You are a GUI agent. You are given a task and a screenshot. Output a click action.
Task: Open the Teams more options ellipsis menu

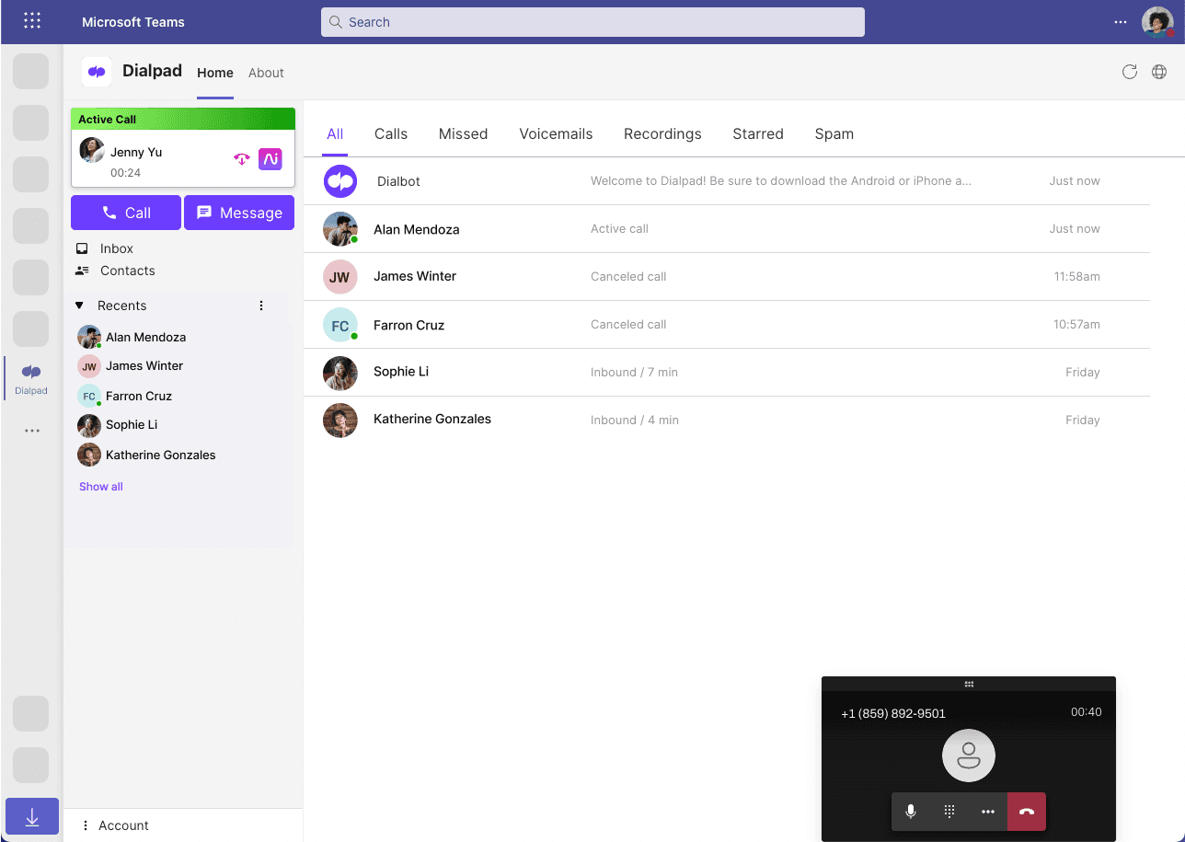pyautogui.click(x=1120, y=22)
